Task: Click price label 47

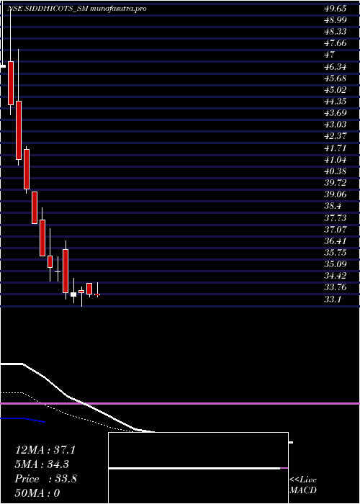Action: tap(330, 55)
